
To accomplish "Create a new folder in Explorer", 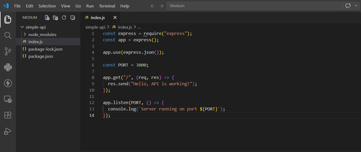I will click(55, 18).
